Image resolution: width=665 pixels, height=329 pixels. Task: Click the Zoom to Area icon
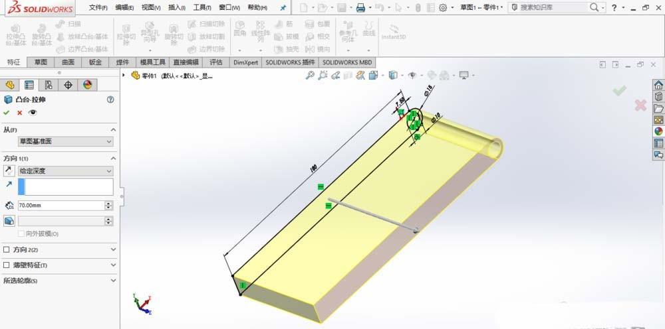coord(323,75)
